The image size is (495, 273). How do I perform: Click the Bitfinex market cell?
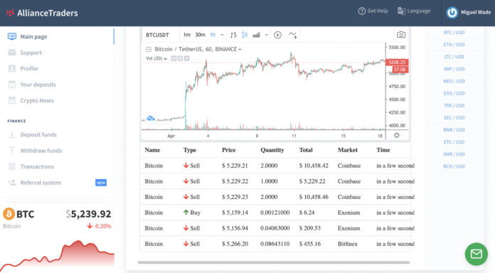pos(348,244)
